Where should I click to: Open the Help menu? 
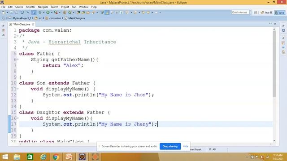pos(94,7)
